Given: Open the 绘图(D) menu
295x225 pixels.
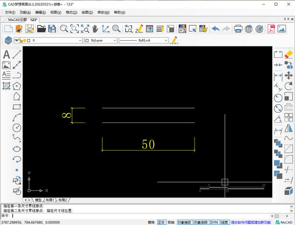Looking at the screenshot, I should coord(87,12).
